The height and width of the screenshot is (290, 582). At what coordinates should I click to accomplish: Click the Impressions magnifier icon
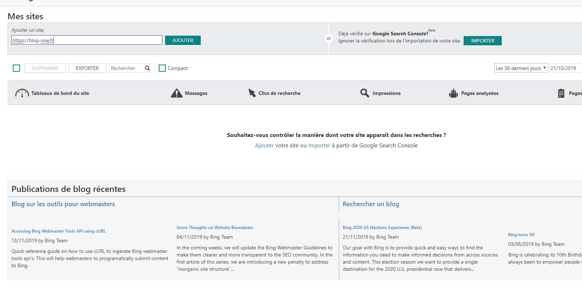(364, 93)
